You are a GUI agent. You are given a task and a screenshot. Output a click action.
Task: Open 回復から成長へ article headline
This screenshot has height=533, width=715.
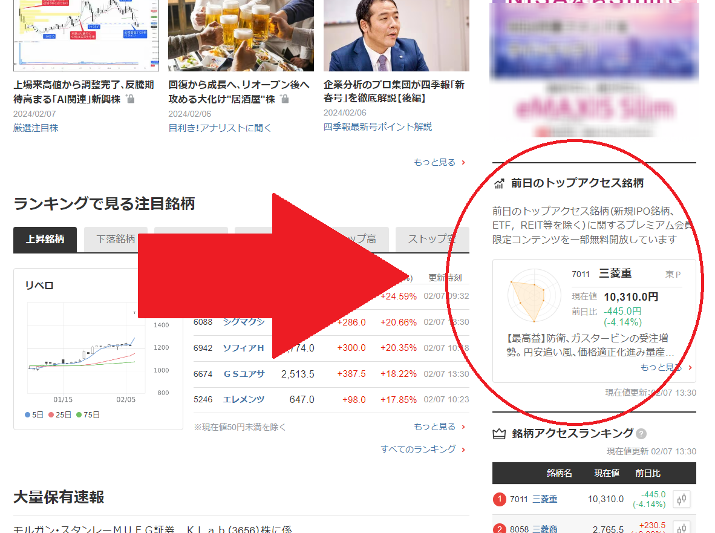(238, 91)
